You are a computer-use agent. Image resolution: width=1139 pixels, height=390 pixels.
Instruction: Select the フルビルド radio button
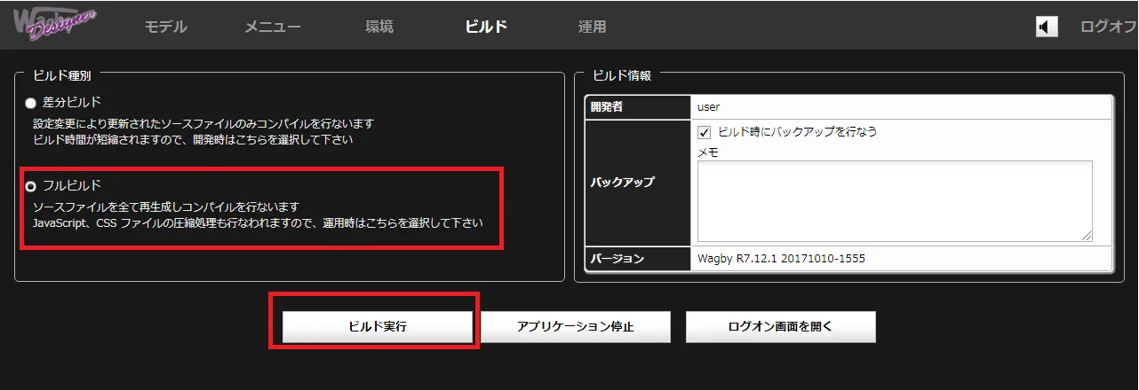click(x=31, y=186)
